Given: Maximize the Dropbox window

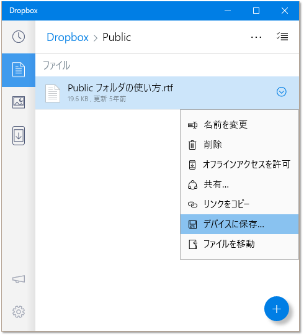Looking at the screenshot, I should tap(256, 11).
